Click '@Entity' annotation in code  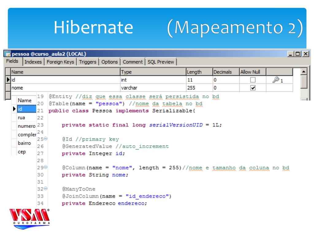(60, 96)
